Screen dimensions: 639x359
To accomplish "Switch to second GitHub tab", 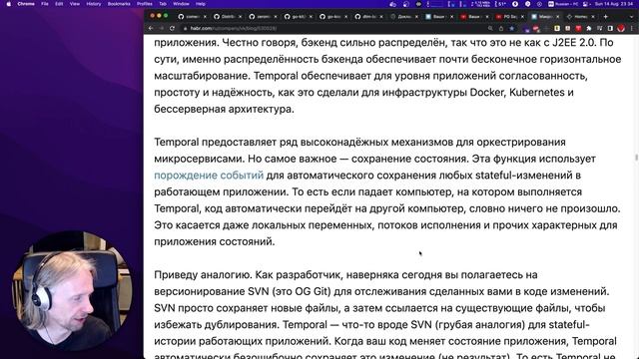I will 228,16.
